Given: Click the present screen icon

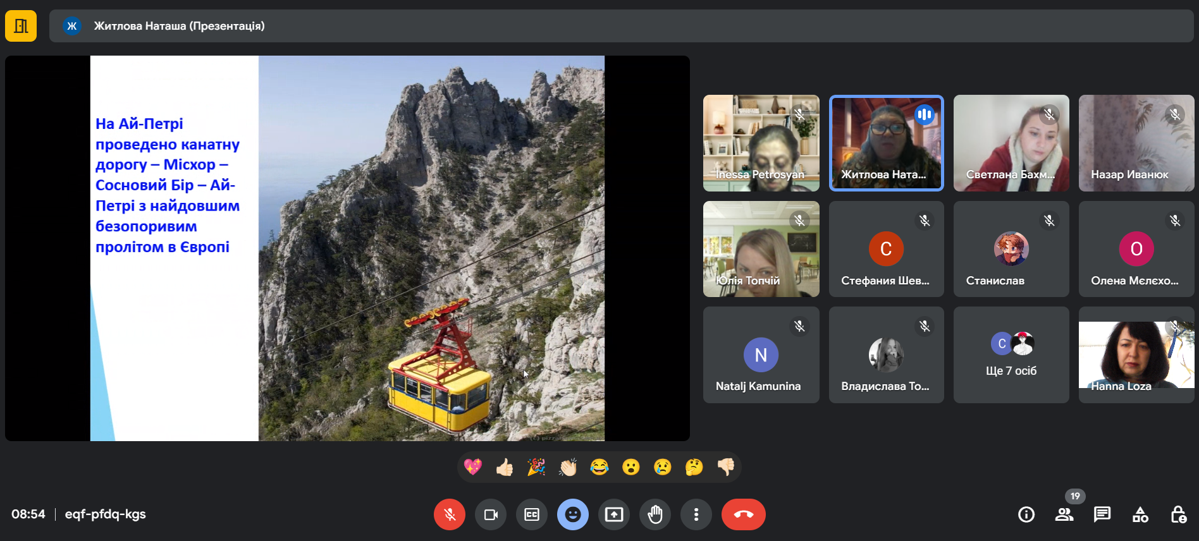Looking at the screenshot, I should [x=614, y=514].
